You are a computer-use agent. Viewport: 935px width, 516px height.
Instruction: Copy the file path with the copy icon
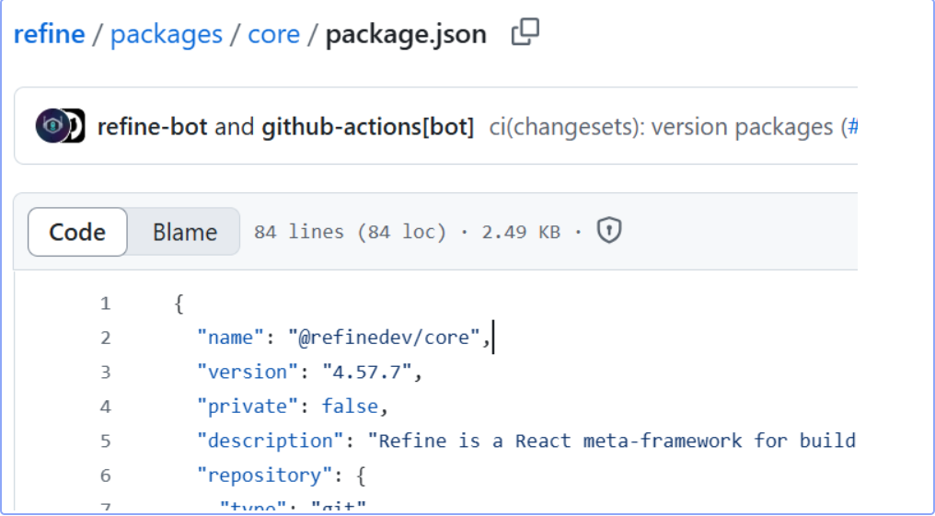click(x=525, y=32)
